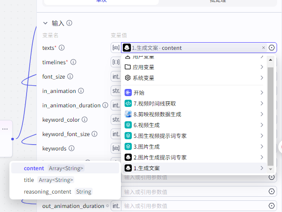Clear the texts variable reference value
282x212 pixels.
point(264,48)
